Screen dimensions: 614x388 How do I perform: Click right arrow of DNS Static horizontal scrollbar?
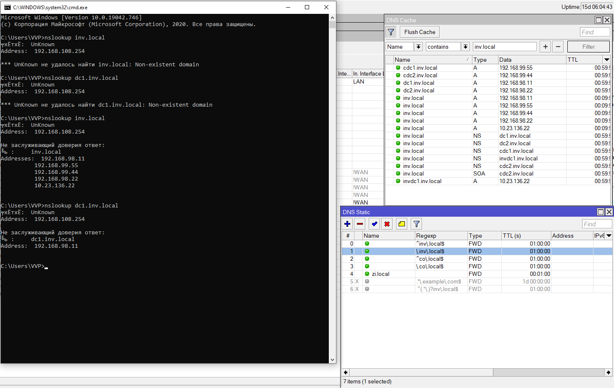(x=608, y=372)
